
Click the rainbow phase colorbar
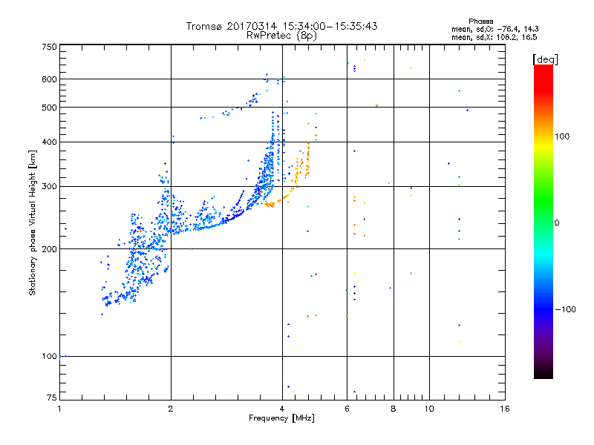click(544, 221)
